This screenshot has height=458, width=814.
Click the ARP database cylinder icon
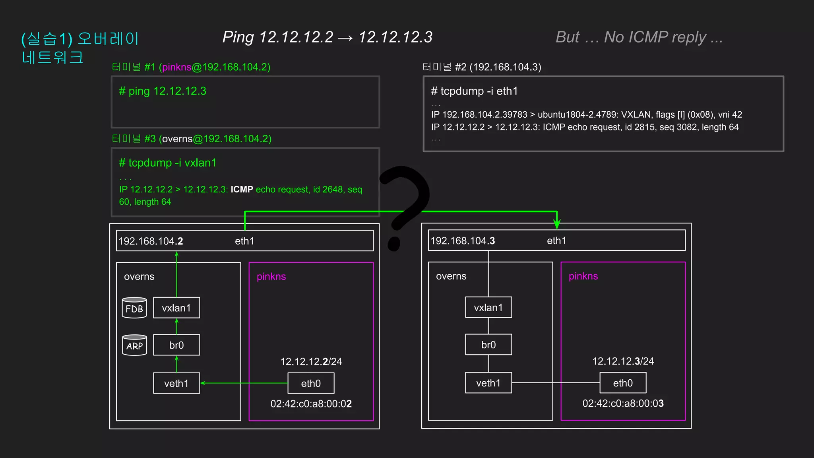point(134,345)
